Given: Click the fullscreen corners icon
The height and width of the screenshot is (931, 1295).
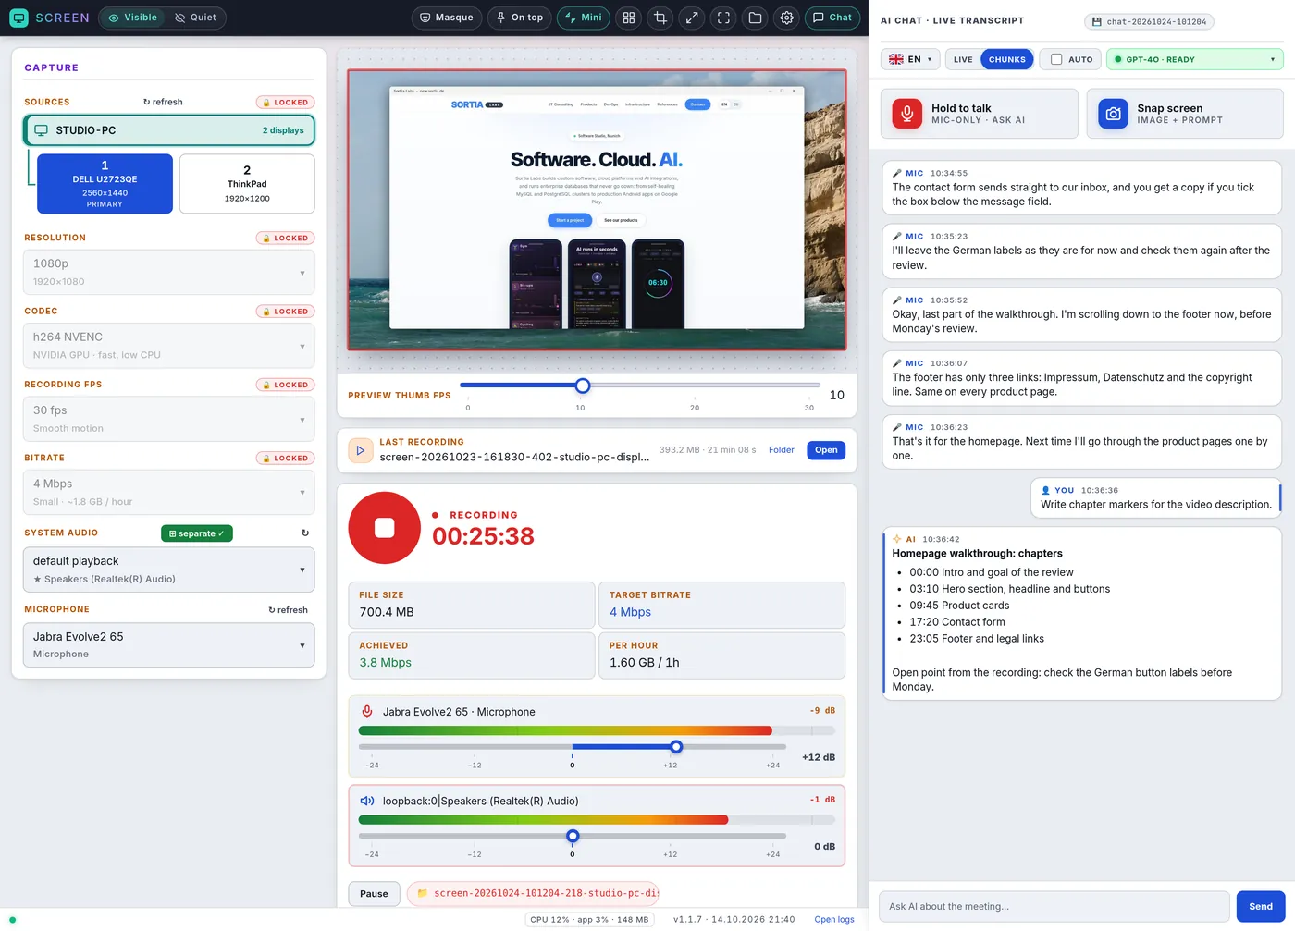Looking at the screenshot, I should coord(723,18).
